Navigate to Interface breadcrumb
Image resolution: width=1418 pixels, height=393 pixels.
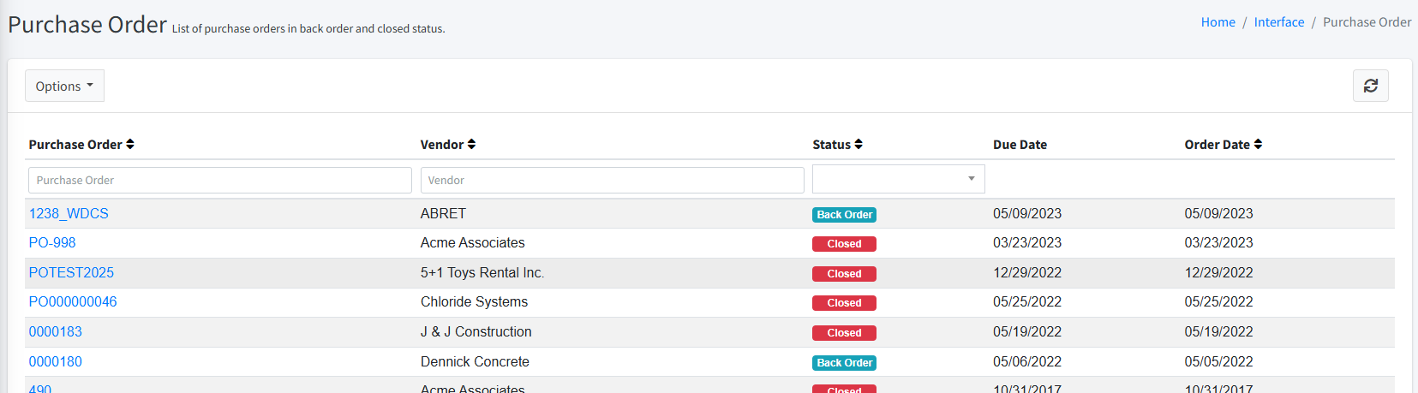point(1278,22)
